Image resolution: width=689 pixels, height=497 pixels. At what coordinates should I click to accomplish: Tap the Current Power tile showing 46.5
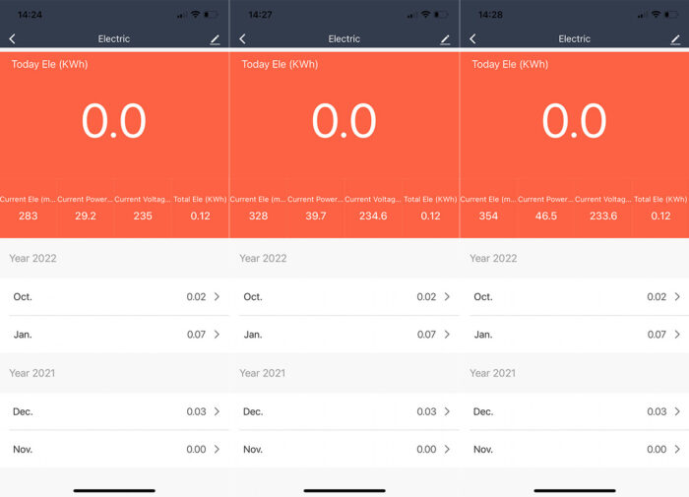point(545,208)
